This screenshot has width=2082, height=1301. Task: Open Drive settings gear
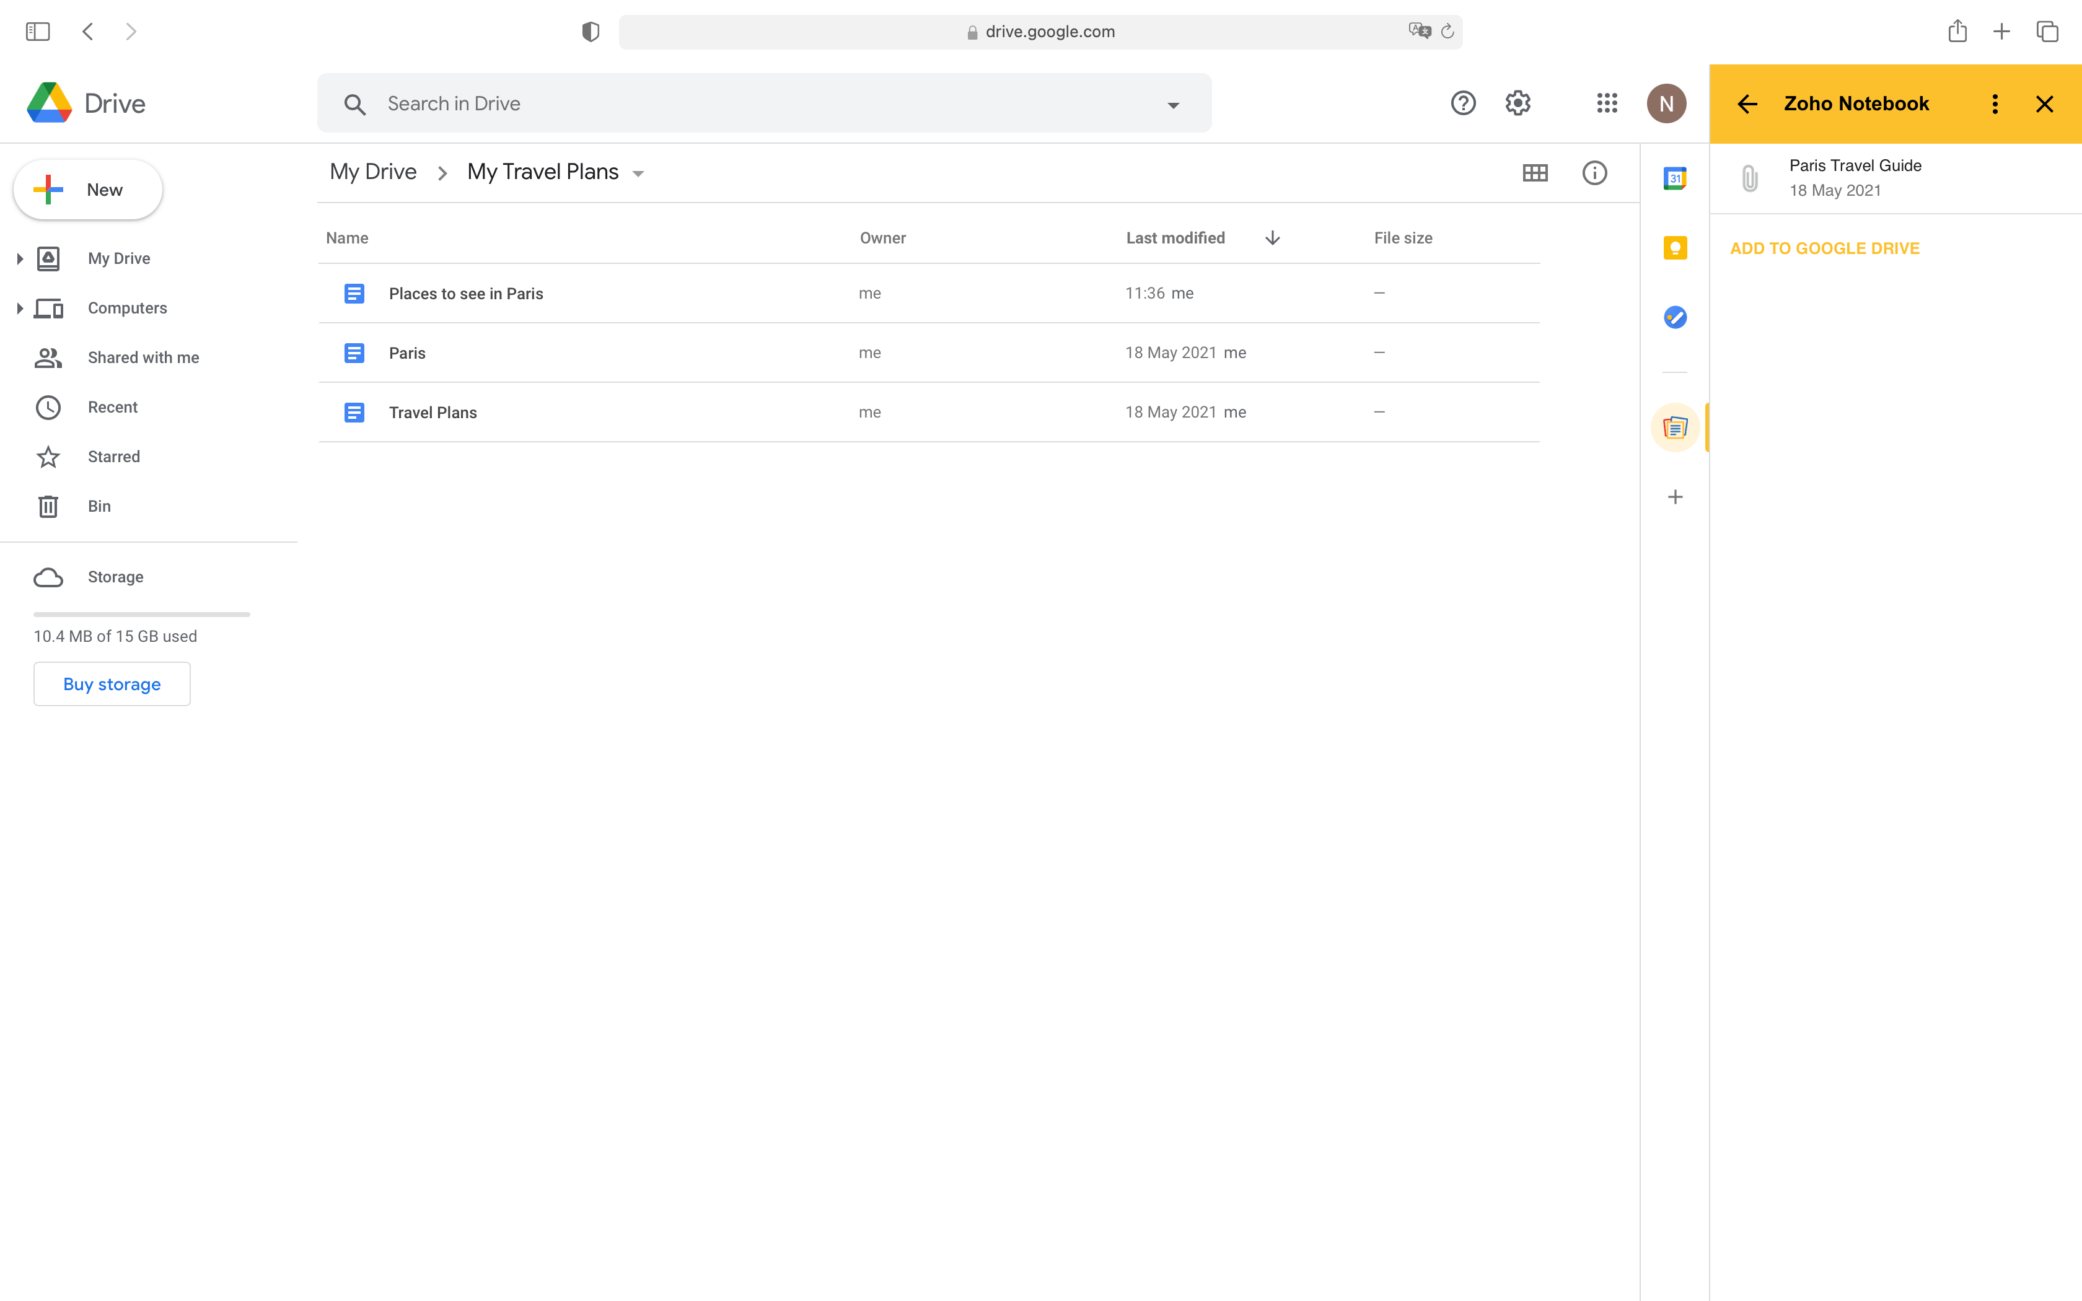(1518, 103)
